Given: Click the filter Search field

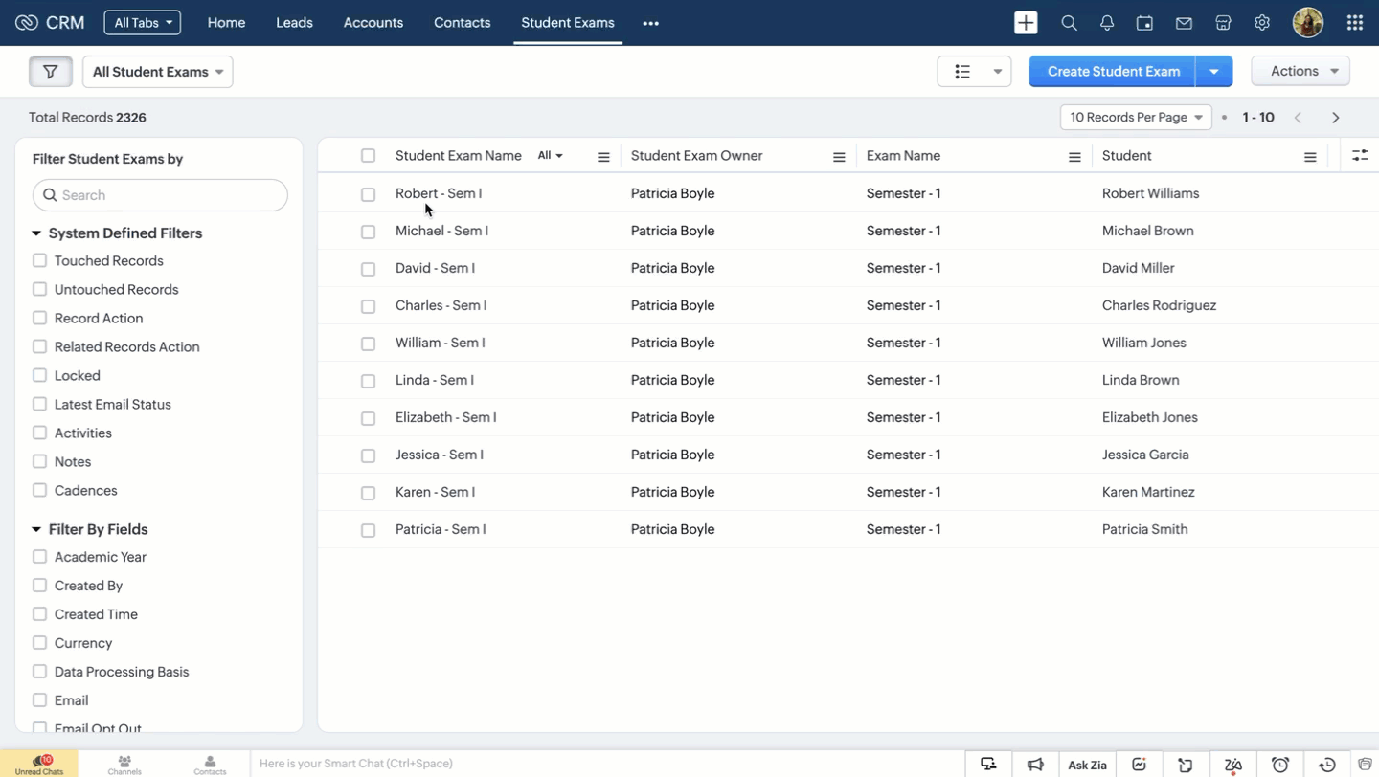Looking at the screenshot, I should (x=160, y=195).
